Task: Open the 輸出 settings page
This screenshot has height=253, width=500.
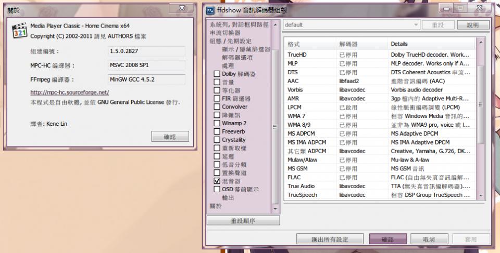Action: (x=228, y=197)
